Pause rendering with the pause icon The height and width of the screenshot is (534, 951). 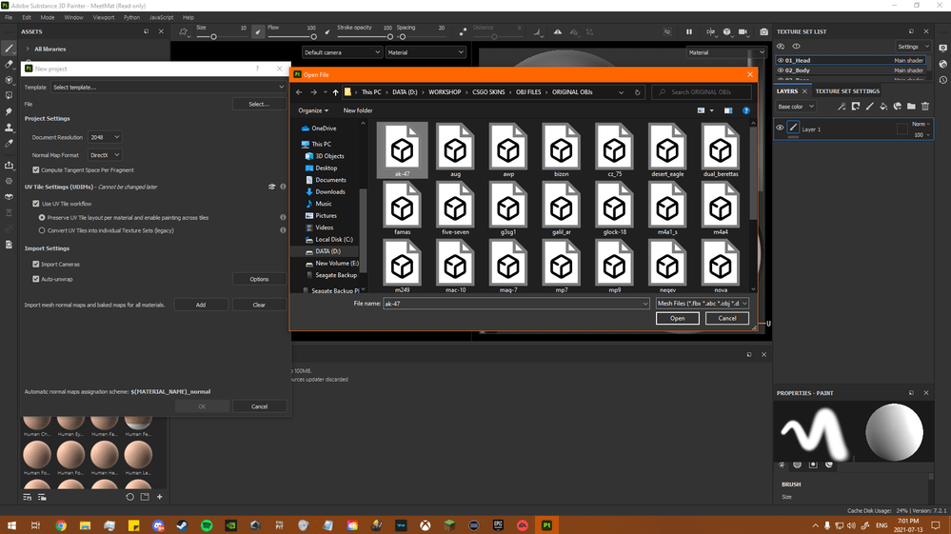click(x=689, y=32)
